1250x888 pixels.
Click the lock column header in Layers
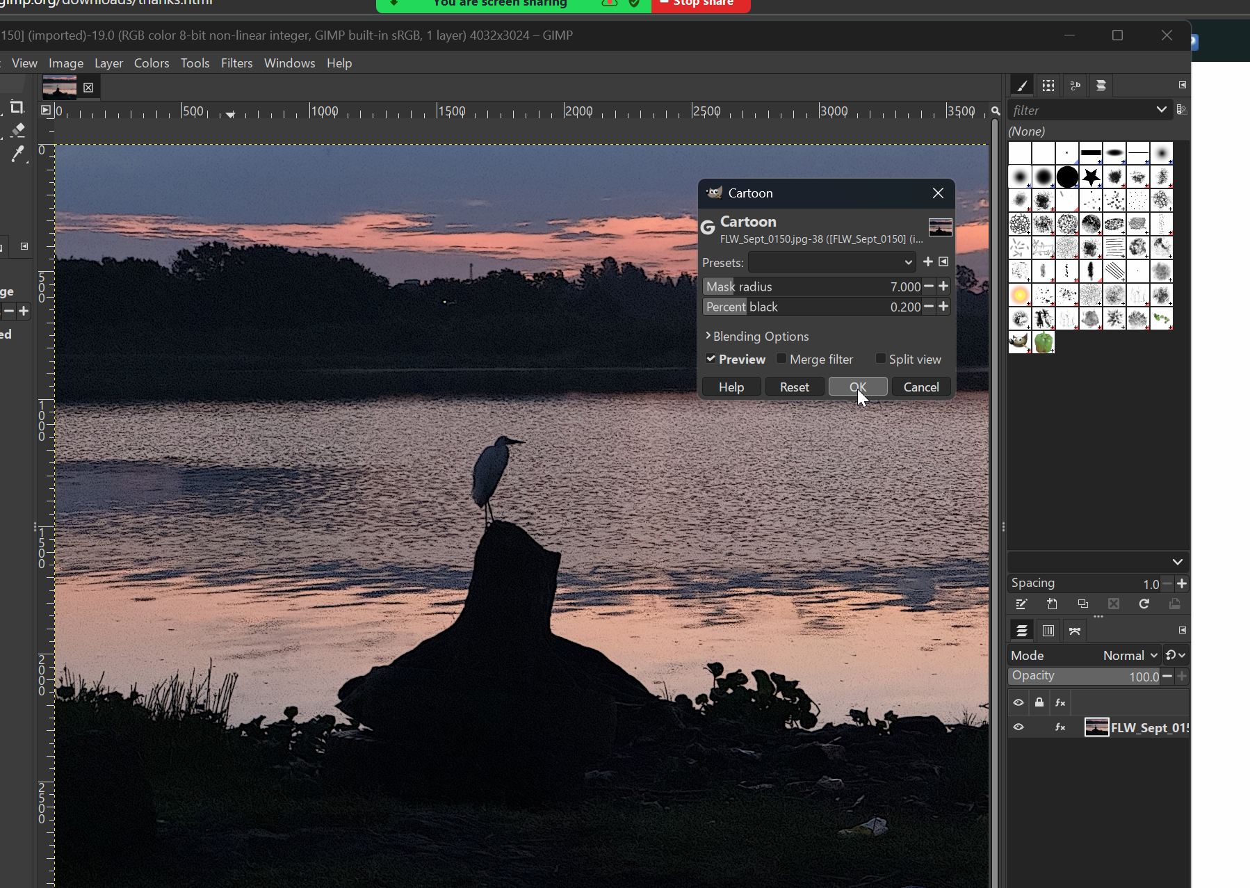tap(1039, 702)
